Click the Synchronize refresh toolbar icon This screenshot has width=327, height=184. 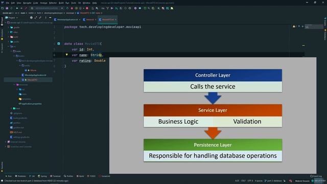(11, 8)
